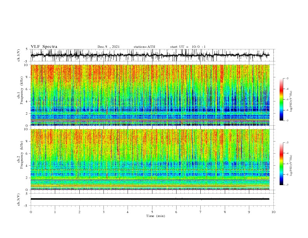This screenshot has width=308, height=238.
Task: Click the "station=ATH" header label
Action: 144,47
